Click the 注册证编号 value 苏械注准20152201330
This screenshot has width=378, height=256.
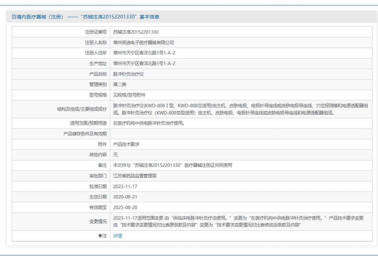click(136, 32)
